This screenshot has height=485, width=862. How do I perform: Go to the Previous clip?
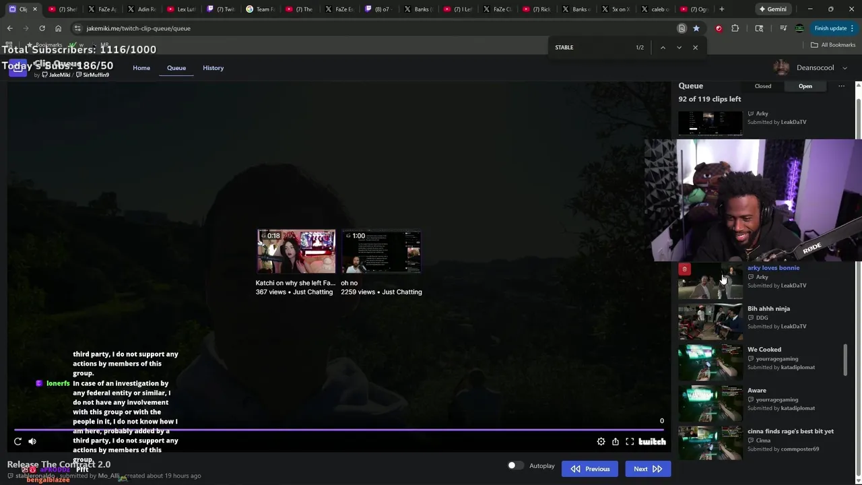[590, 469]
